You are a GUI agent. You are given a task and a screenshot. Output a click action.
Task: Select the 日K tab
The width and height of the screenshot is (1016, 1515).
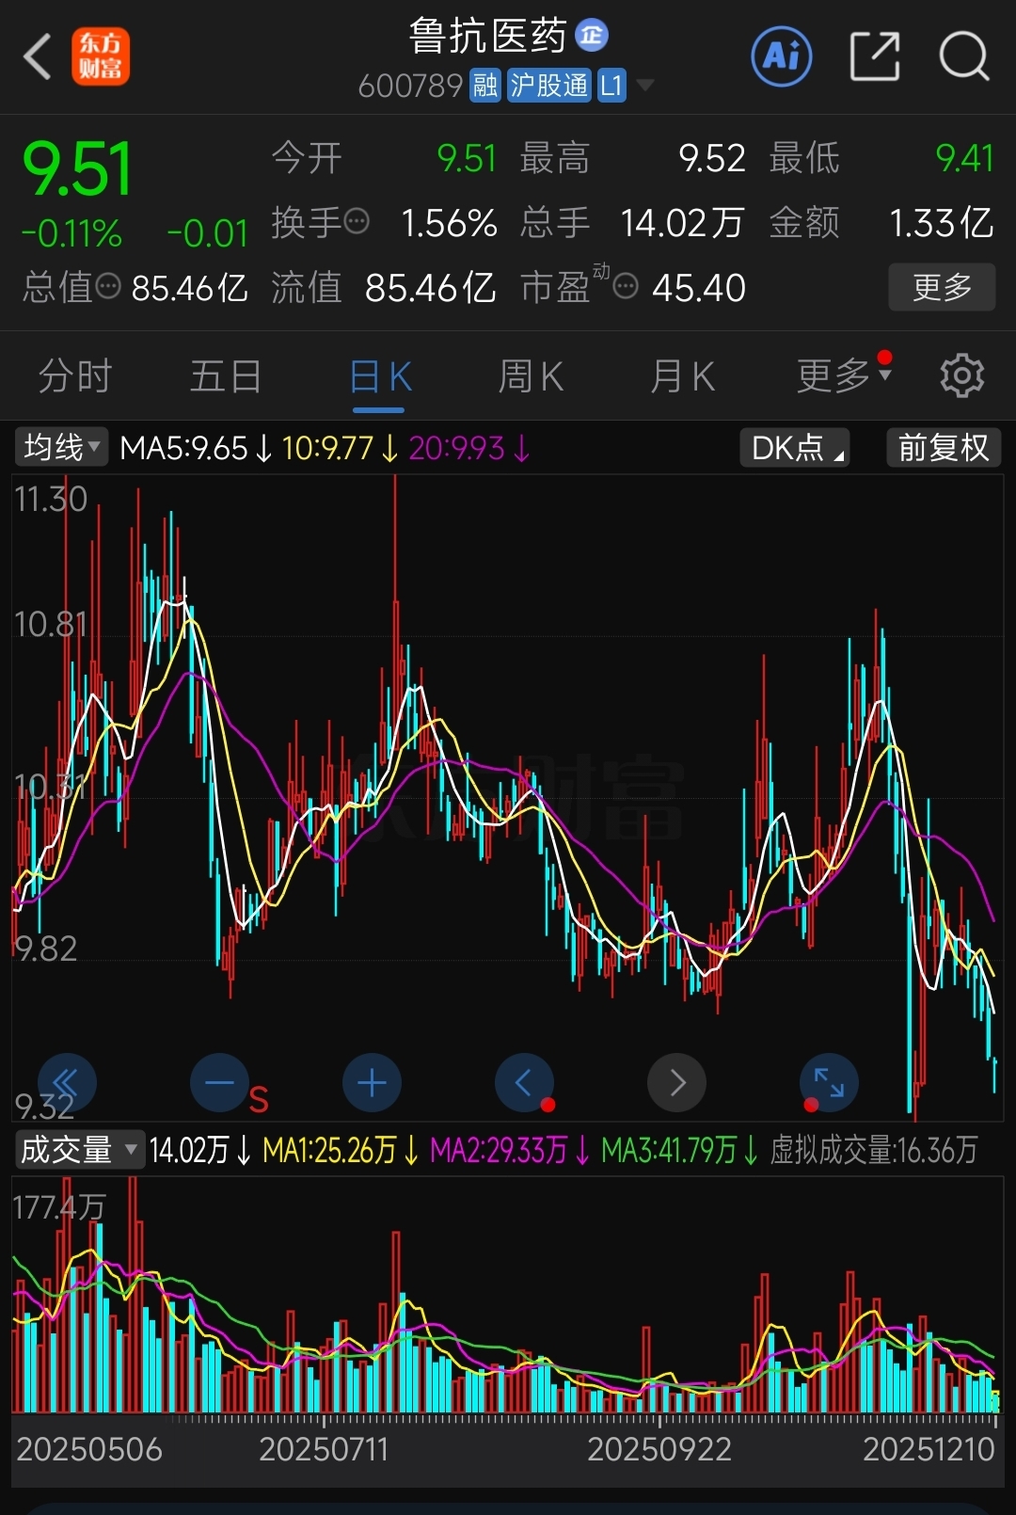(x=379, y=375)
